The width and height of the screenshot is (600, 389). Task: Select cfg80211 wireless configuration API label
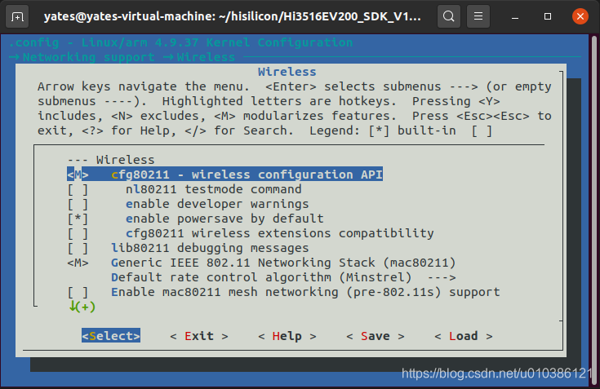(247, 175)
